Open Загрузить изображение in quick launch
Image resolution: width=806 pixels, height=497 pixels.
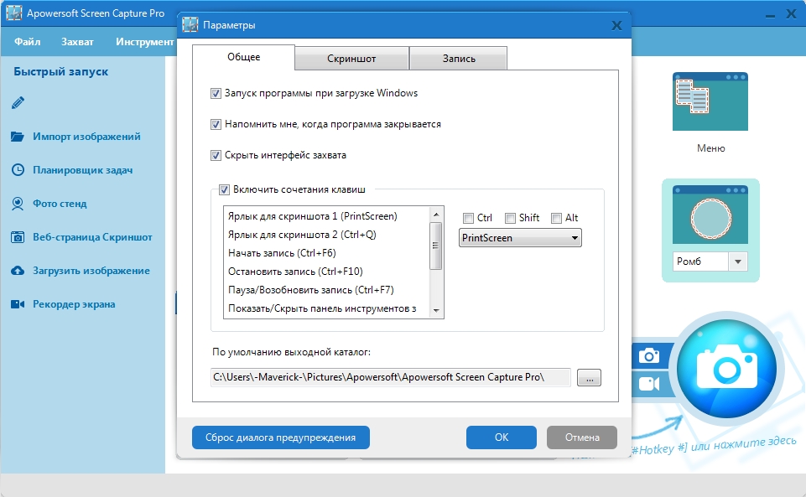coord(91,271)
